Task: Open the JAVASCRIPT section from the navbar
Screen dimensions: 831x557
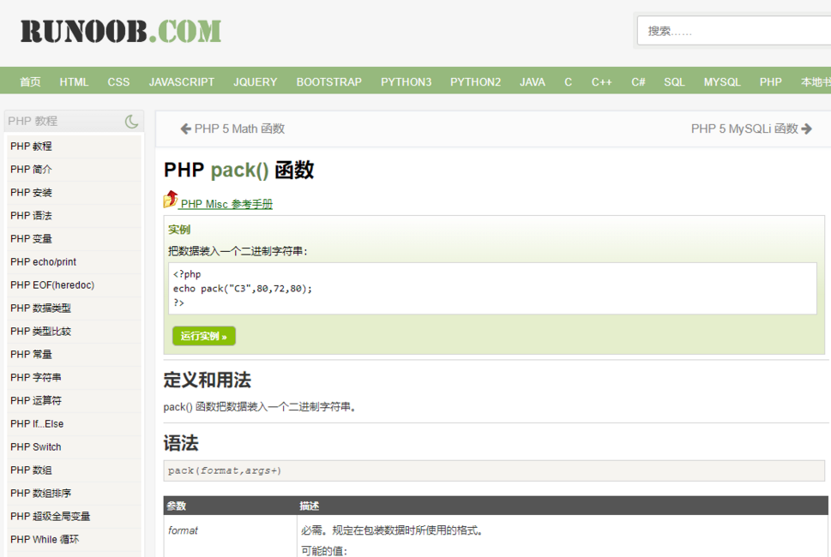Action: tap(181, 81)
